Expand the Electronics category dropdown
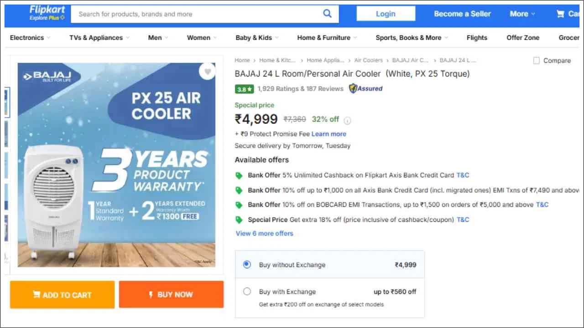584x328 pixels. 30,38
